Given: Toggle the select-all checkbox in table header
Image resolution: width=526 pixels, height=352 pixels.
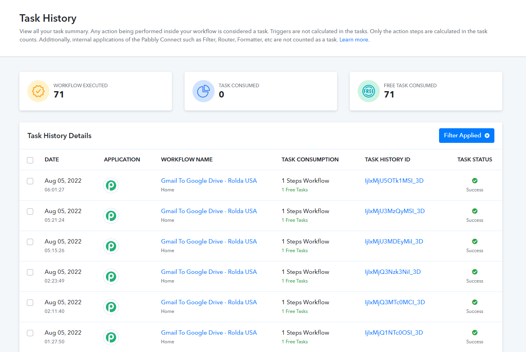Looking at the screenshot, I should point(30,160).
